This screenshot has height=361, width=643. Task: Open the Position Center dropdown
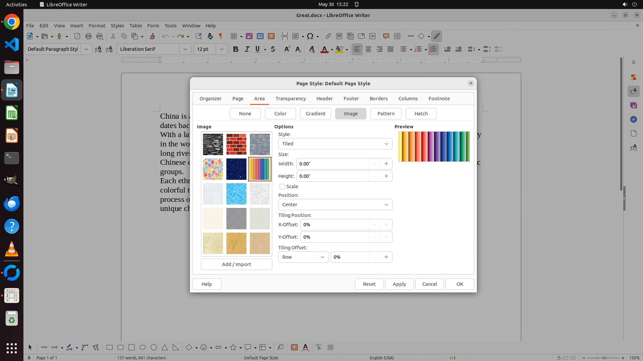coord(335,205)
